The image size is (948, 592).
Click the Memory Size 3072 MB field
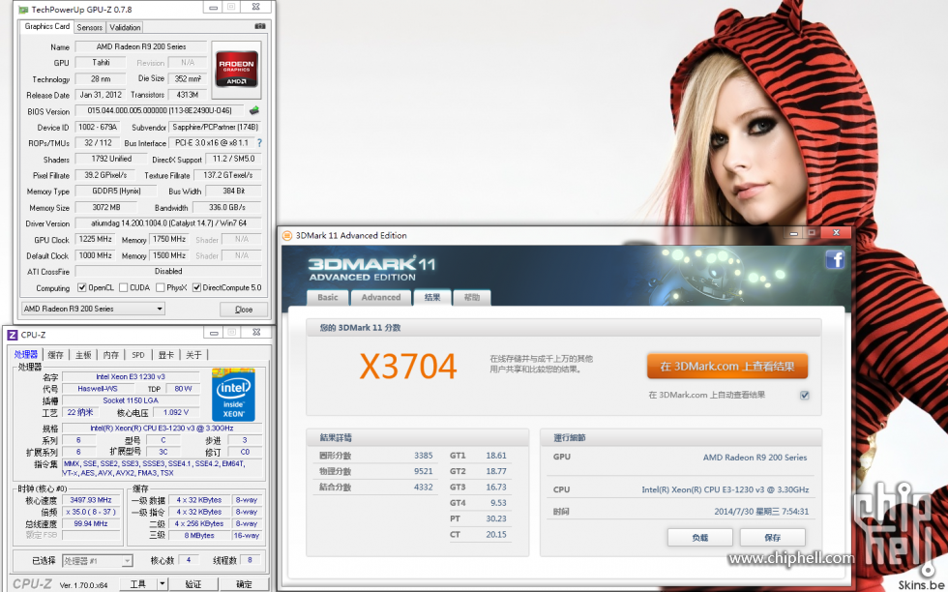pyautogui.click(x=106, y=207)
